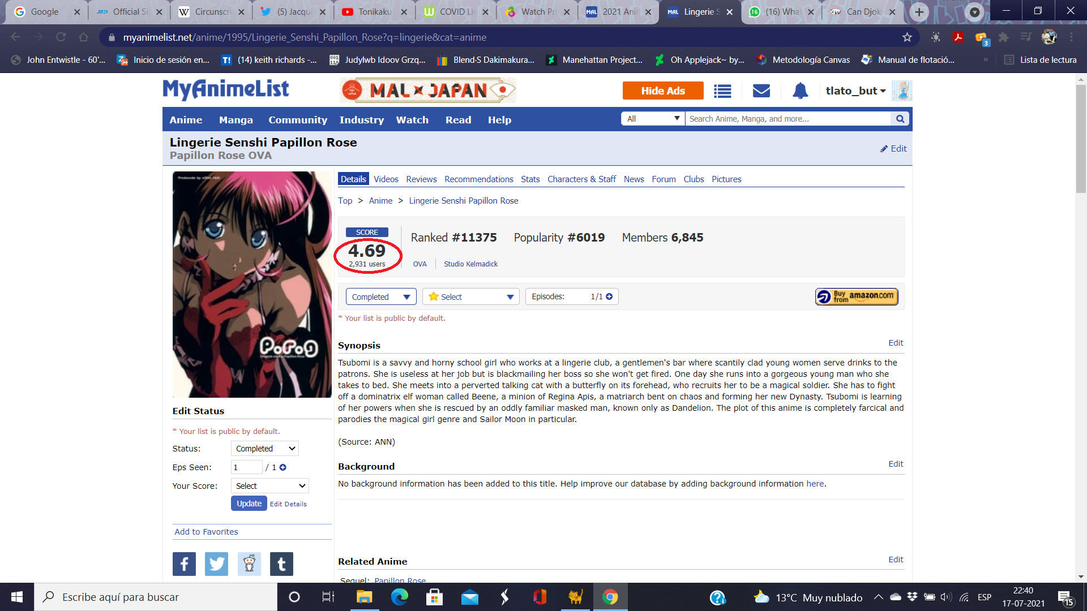Screen dimensions: 1087x611
Task: Share on Twitter icon
Action: click(x=216, y=564)
